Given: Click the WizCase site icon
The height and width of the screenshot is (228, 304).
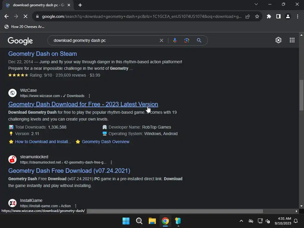Looking at the screenshot, I should 12,93.
